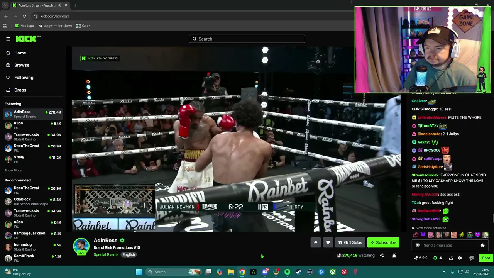Image resolution: width=494 pixels, height=278 pixels.
Task: Open Odablock in Recommended list
Action: click(33, 202)
